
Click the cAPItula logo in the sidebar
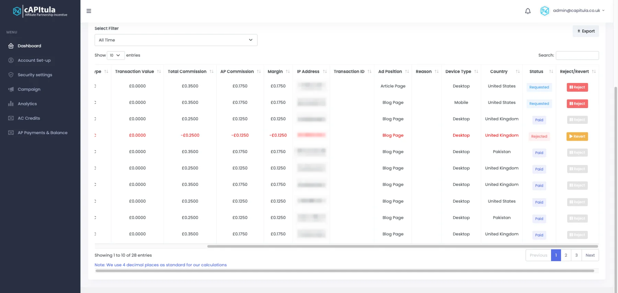coord(40,11)
